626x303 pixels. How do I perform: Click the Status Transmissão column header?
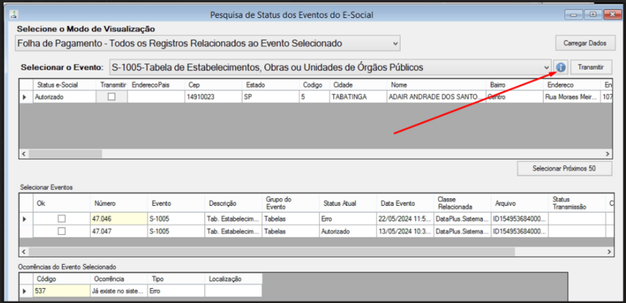[x=577, y=204]
